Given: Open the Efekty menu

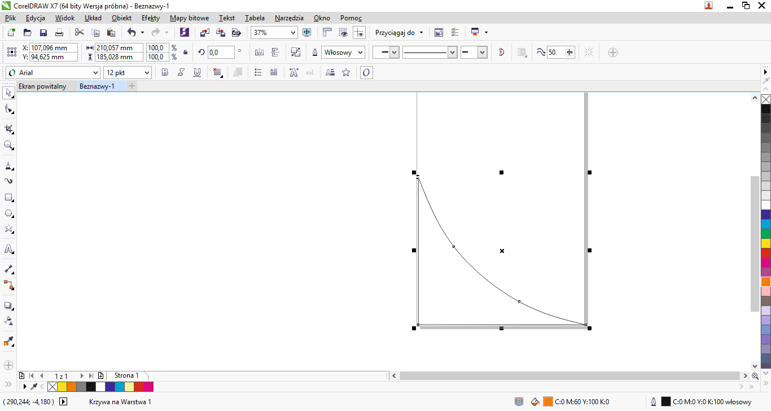Looking at the screenshot, I should point(151,18).
